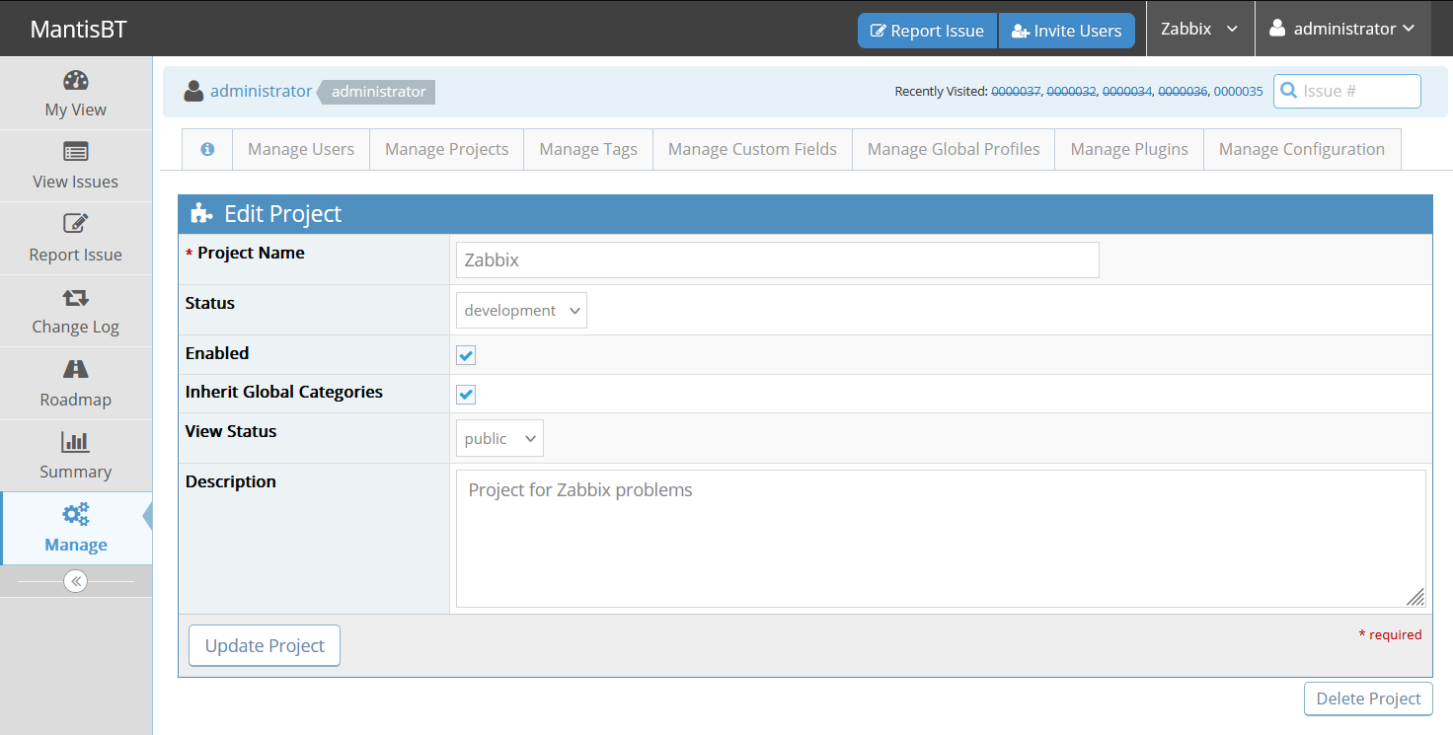1453x735 pixels.
Task: Open recently visited issue 0000035
Action: (x=1238, y=91)
